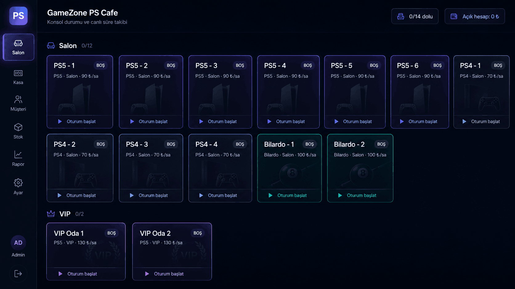Screen dimensions: 515x289
Task: Open the Stok inventory page
Action: point(18,131)
